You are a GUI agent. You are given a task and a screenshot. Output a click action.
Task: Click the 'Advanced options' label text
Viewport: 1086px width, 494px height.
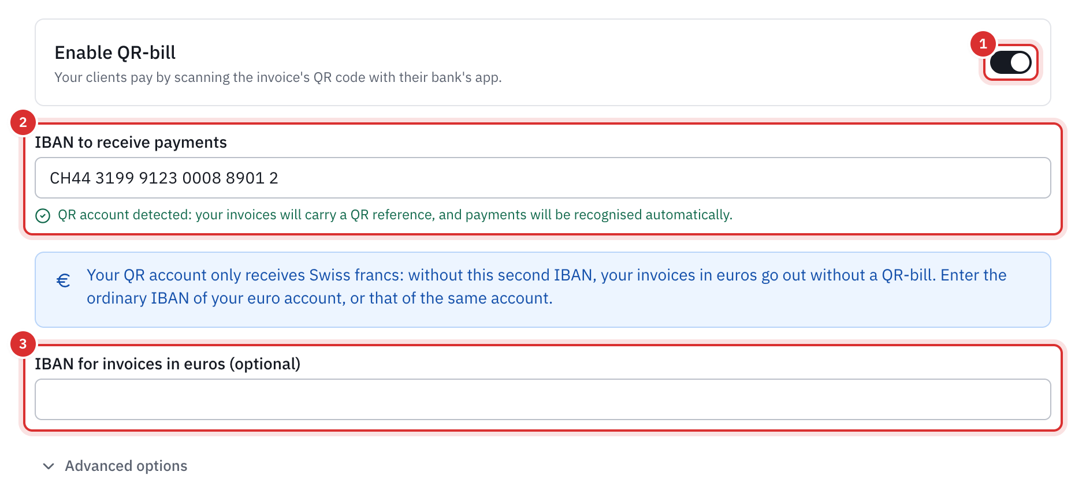pyautogui.click(x=126, y=466)
